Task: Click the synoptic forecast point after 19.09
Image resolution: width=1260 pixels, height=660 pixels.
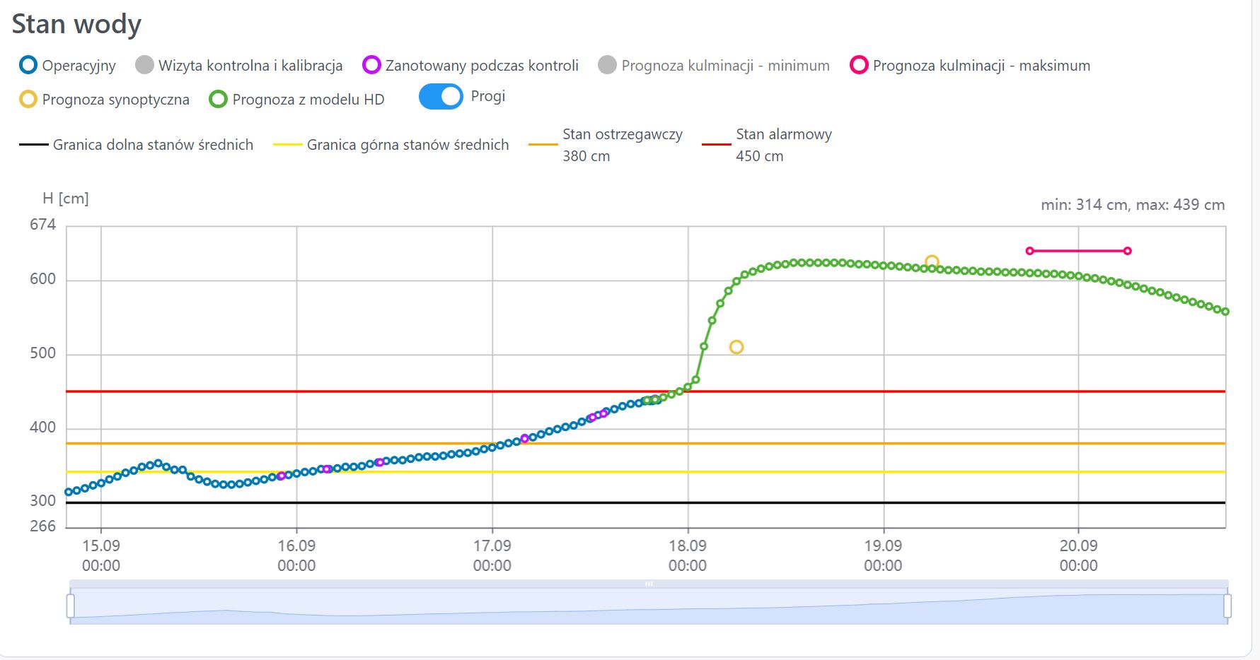Action: pos(932,262)
